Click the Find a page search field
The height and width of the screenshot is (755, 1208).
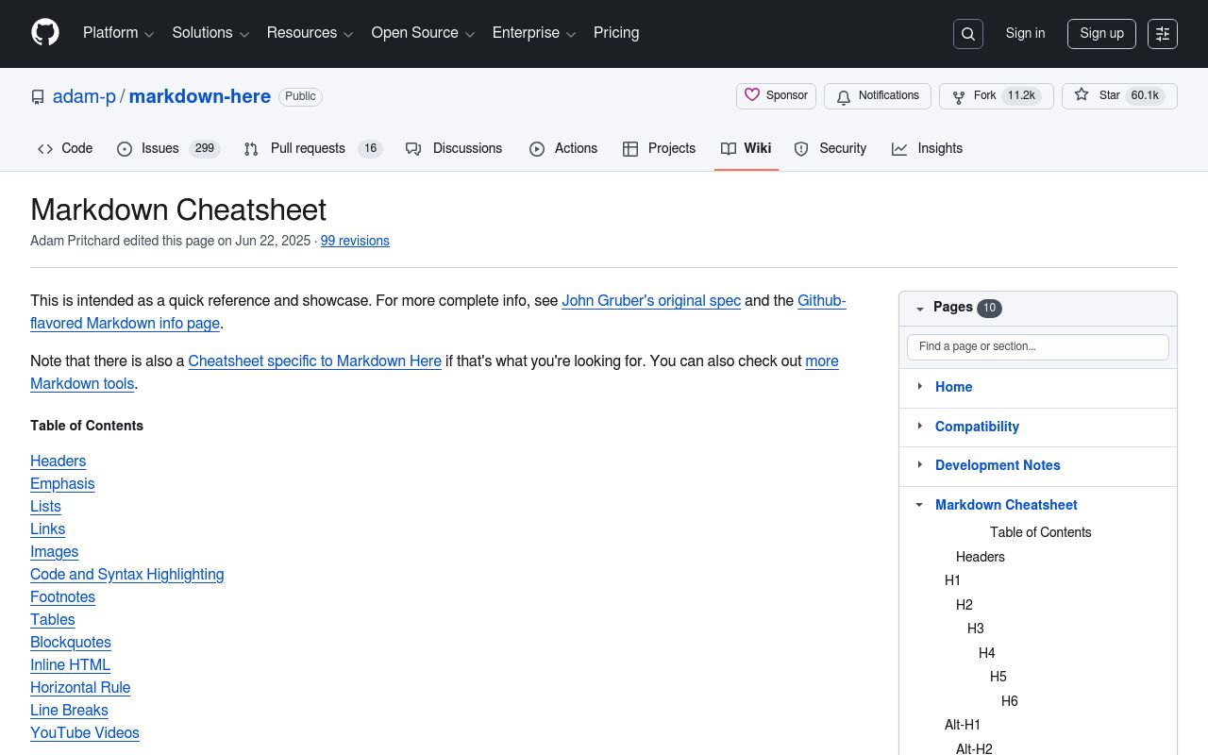coord(1037,346)
